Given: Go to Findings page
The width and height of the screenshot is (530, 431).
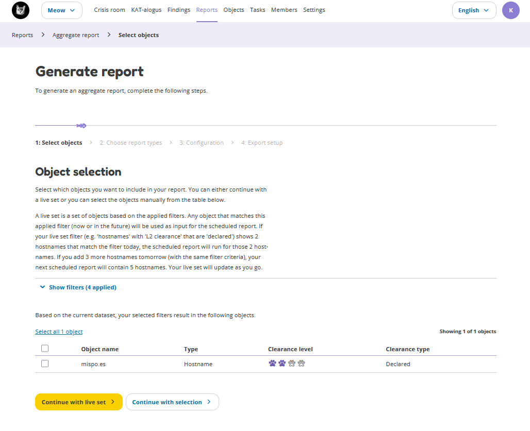Looking at the screenshot, I should pos(179,10).
